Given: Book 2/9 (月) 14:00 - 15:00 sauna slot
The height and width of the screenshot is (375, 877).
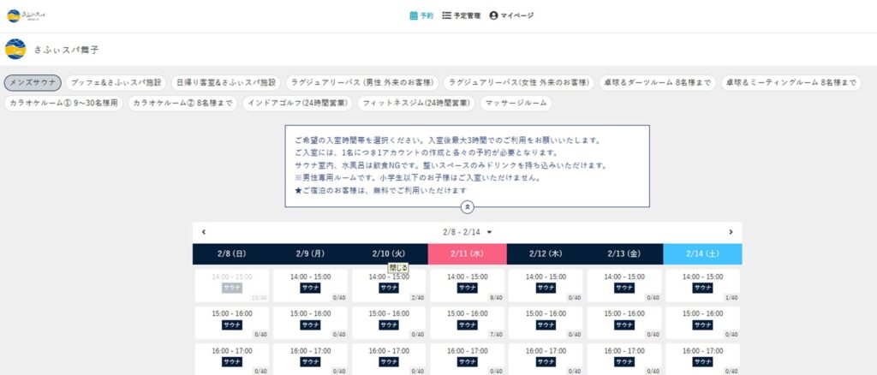Looking at the screenshot, I should [x=310, y=286].
